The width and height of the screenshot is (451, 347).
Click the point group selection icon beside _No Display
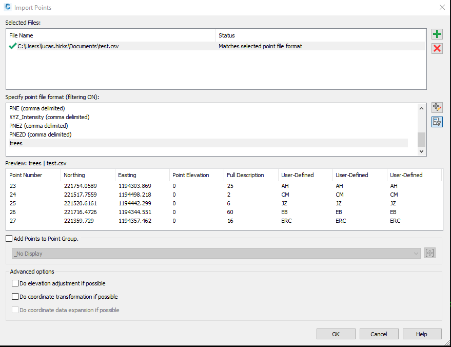coord(429,253)
